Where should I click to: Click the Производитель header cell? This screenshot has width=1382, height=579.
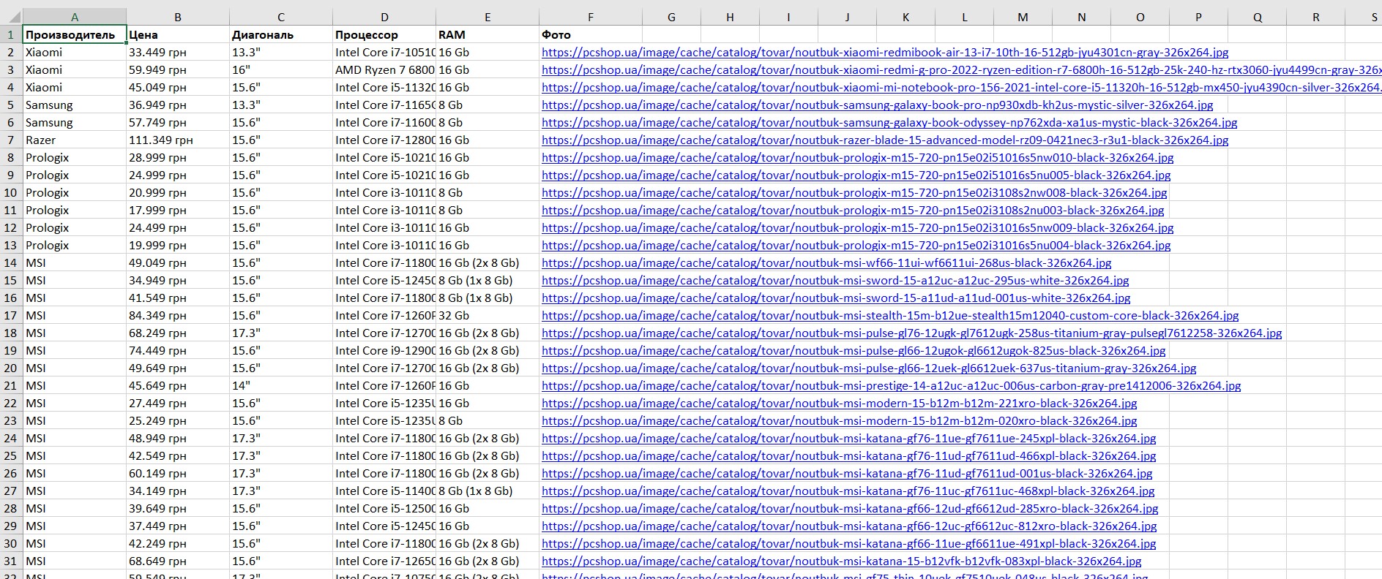tap(75, 34)
